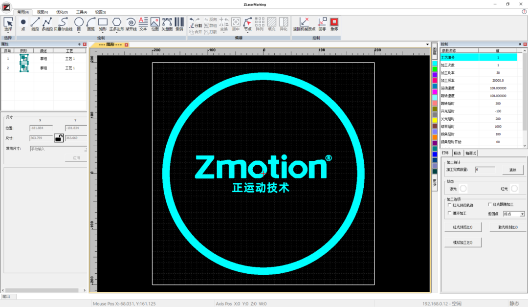Click the 回零 homing icon
Image resolution: width=528 pixels, height=307 pixels.
pos(322,23)
